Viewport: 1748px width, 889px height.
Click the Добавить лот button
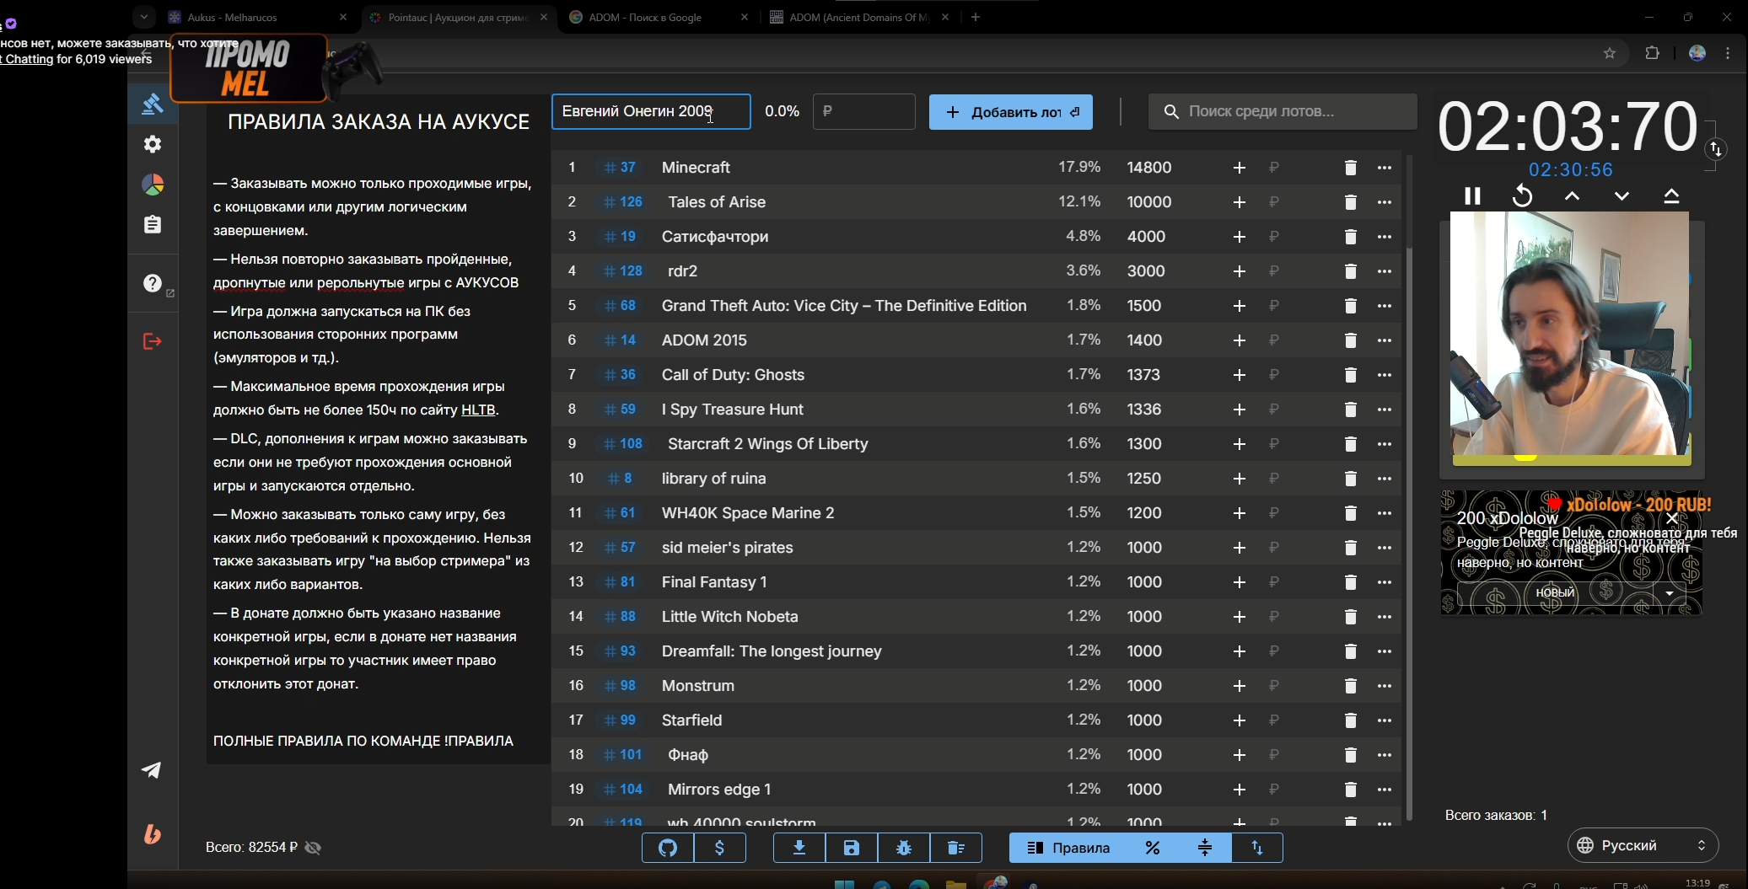1011,112
